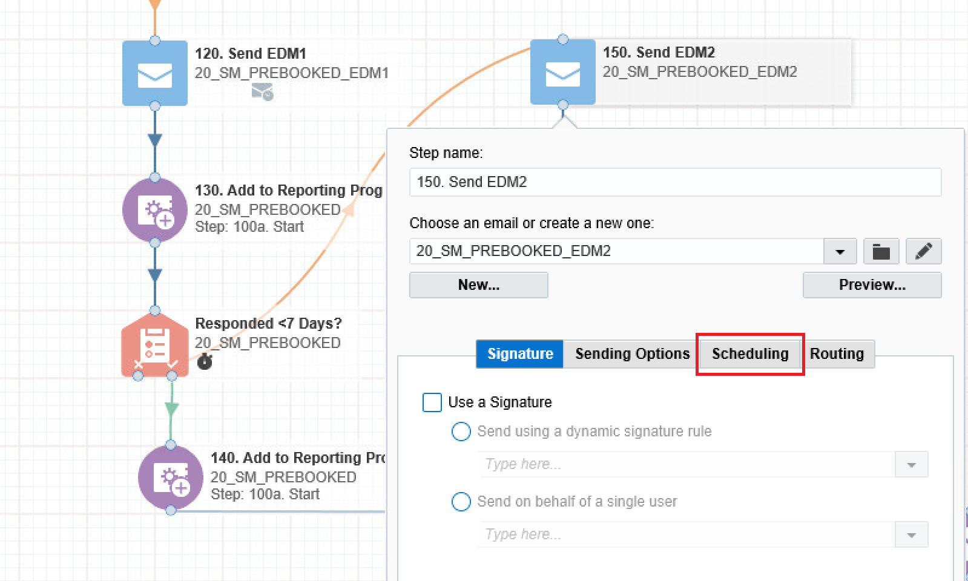Viewport: 968px width, 581px height.
Task: Open the email chooser folder icon
Action: 881,251
